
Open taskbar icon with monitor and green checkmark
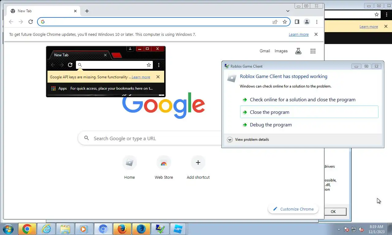pos(160,229)
